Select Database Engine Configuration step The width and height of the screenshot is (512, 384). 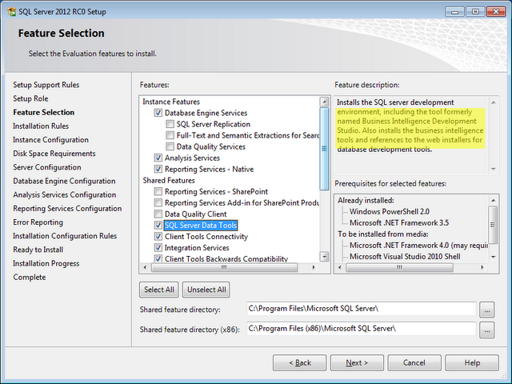(64, 181)
